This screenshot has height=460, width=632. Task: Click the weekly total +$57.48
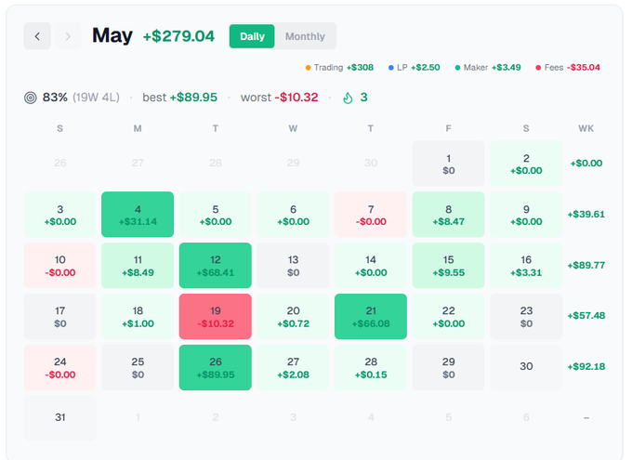pyautogui.click(x=586, y=316)
